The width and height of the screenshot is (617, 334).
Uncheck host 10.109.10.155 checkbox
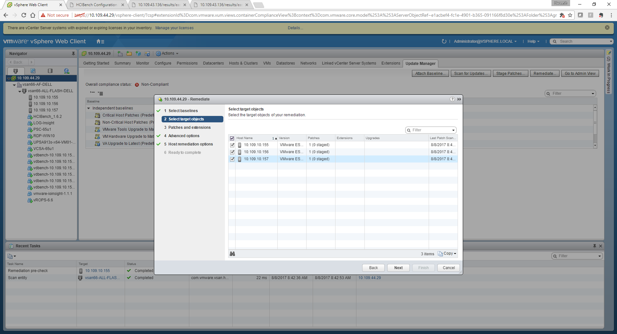pos(232,145)
